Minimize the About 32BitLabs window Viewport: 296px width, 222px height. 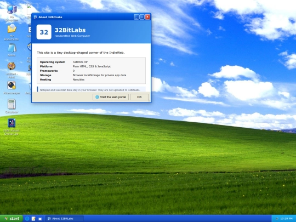point(136,17)
